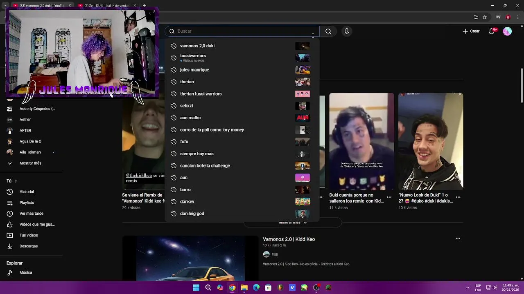Choose cancion botella challenge suggestion
Viewport: 524px width, 294px height.
[242, 166]
